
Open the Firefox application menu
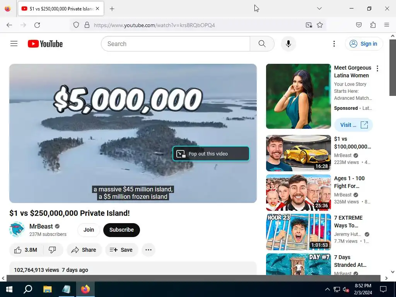pyautogui.click(x=387, y=25)
